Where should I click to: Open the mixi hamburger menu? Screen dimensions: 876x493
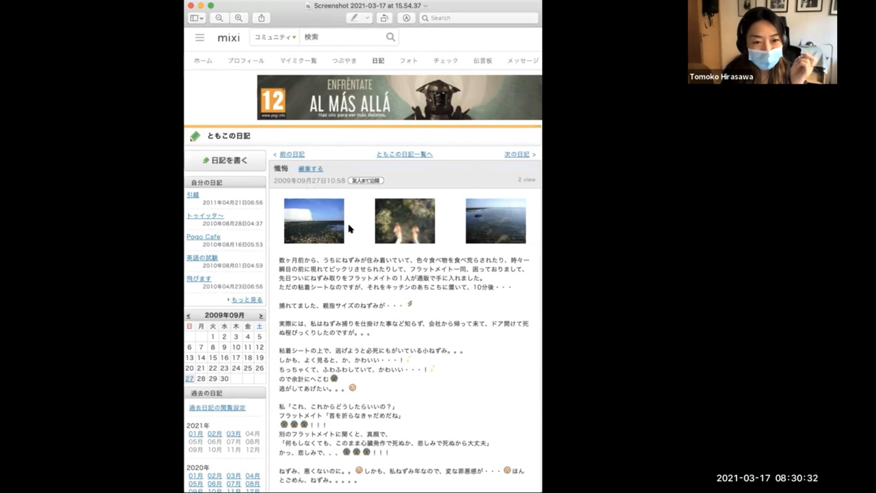(x=200, y=37)
